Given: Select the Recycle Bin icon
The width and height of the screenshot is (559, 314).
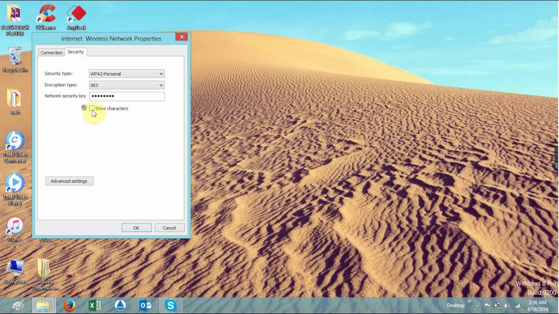Looking at the screenshot, I should click(x=15, y=60).
